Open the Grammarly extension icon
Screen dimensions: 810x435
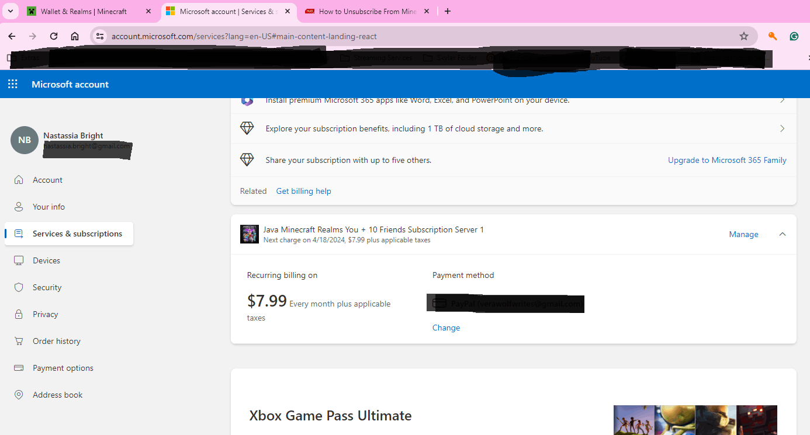[794, 36]
